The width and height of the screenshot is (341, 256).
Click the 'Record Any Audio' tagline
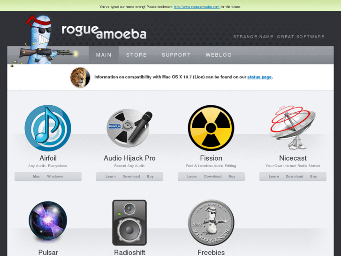129,166
